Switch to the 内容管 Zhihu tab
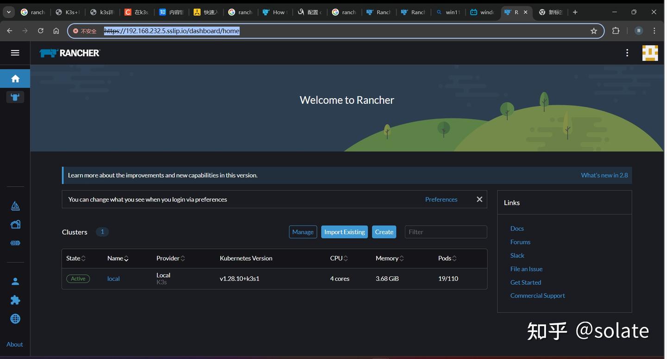 pyautogui.click(x=172, y=12)
